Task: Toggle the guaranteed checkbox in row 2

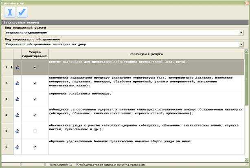Action: [35, 83]
